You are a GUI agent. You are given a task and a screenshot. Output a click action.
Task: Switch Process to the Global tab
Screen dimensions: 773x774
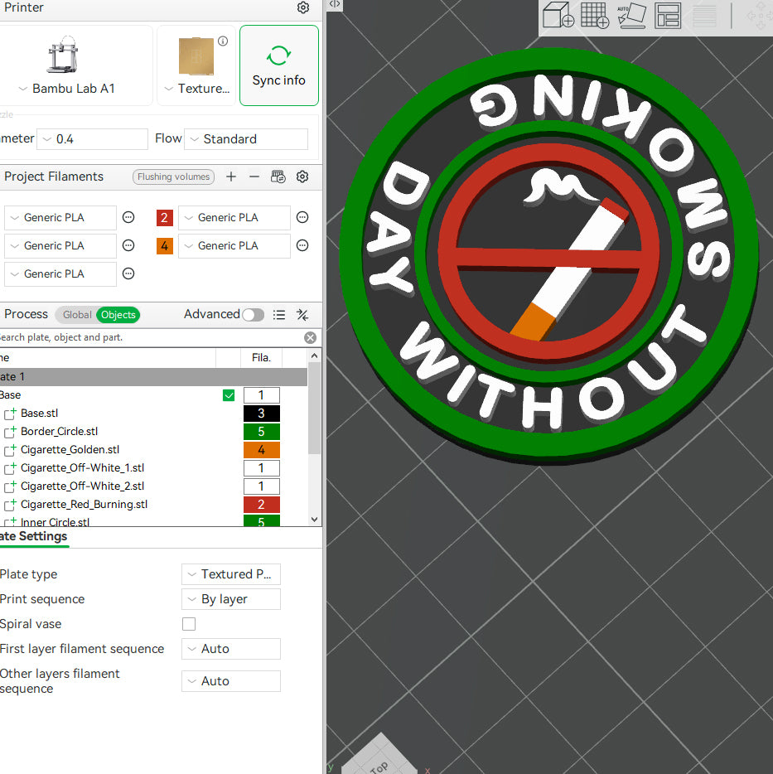pos(77,315)
